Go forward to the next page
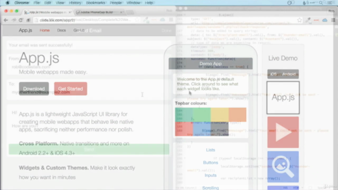Image resolution: width=338 pixels, height=190 pixels. 14,20
